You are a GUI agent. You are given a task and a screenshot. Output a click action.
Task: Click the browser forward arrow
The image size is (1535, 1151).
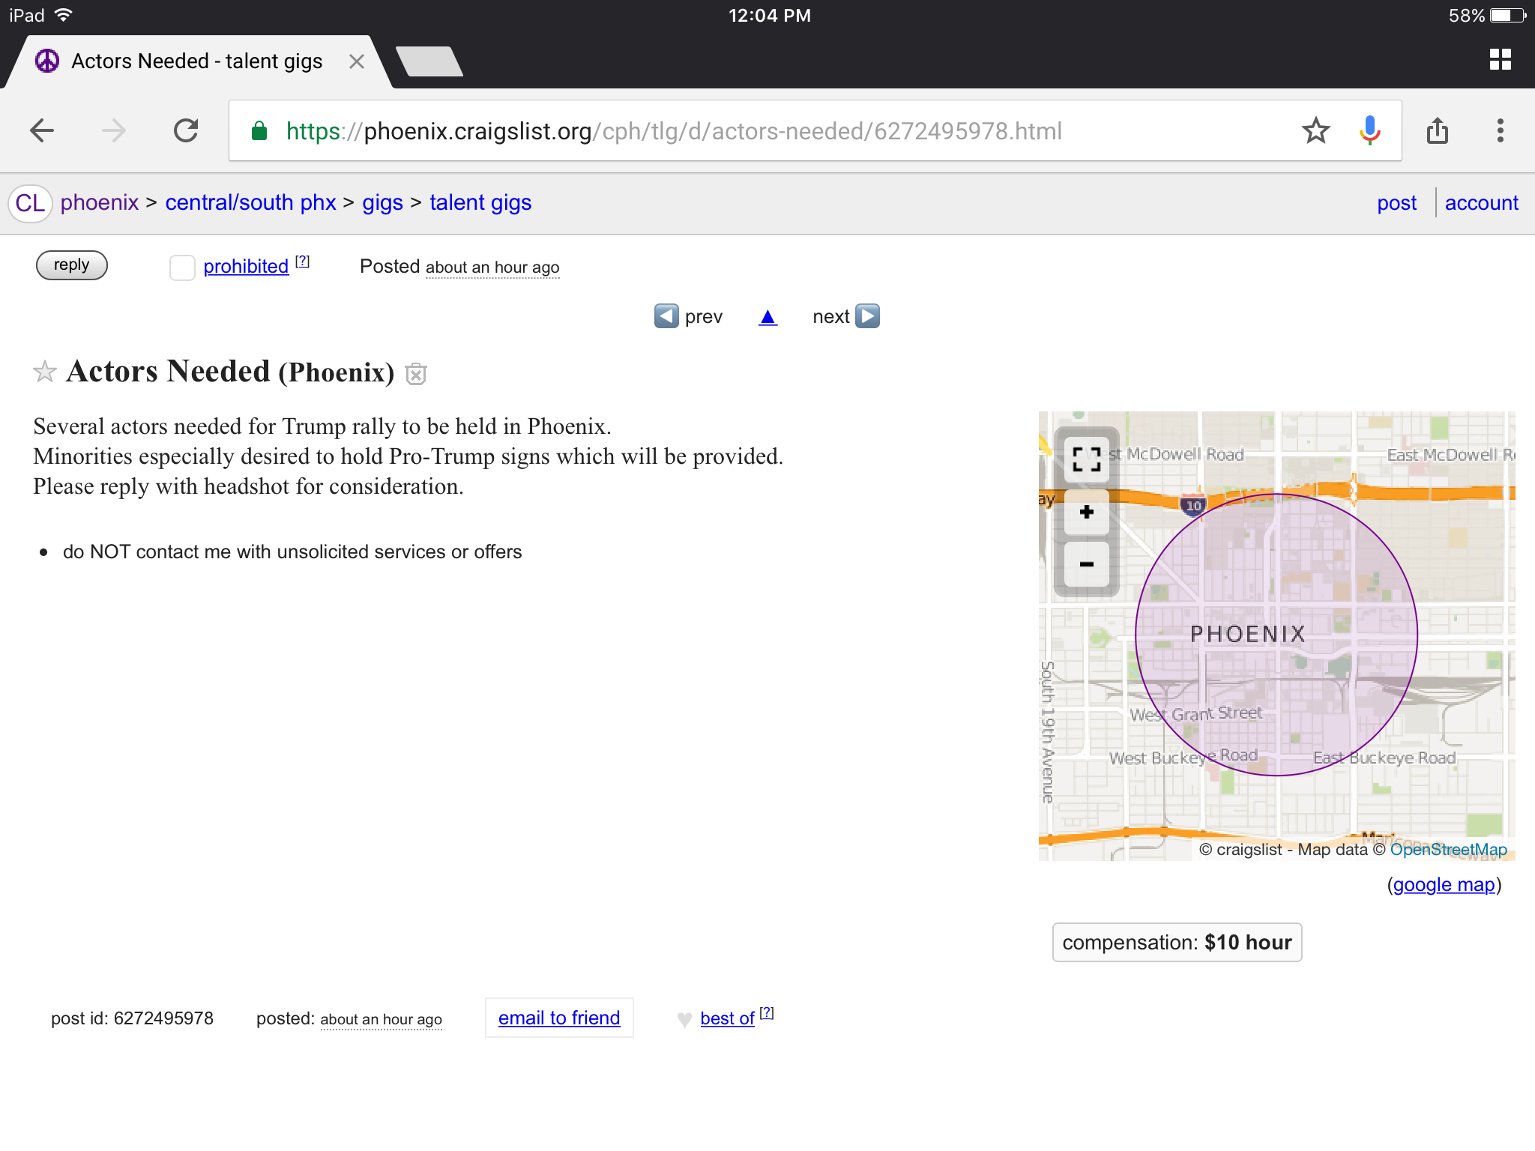[x=114, y=130]
